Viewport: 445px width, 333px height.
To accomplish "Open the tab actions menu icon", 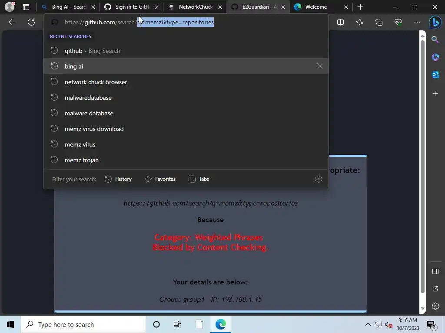I will [26, 7].
